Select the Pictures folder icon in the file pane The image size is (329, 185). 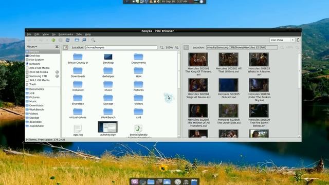click(138, 84)
